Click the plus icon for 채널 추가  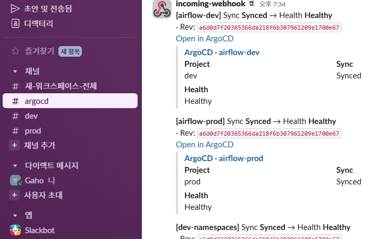(14, 145)
